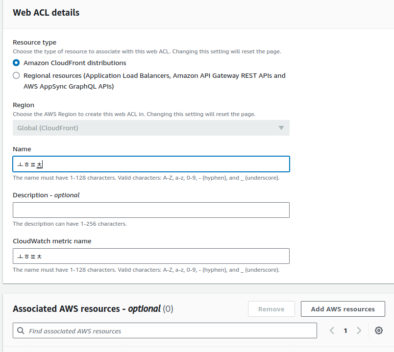Click into the Name text field
Viewport: 394px width, 352px height.
pos(151,164)
